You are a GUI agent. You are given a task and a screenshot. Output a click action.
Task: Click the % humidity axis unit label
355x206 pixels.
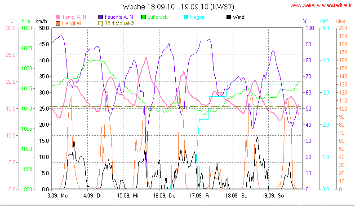click(305, 21)
